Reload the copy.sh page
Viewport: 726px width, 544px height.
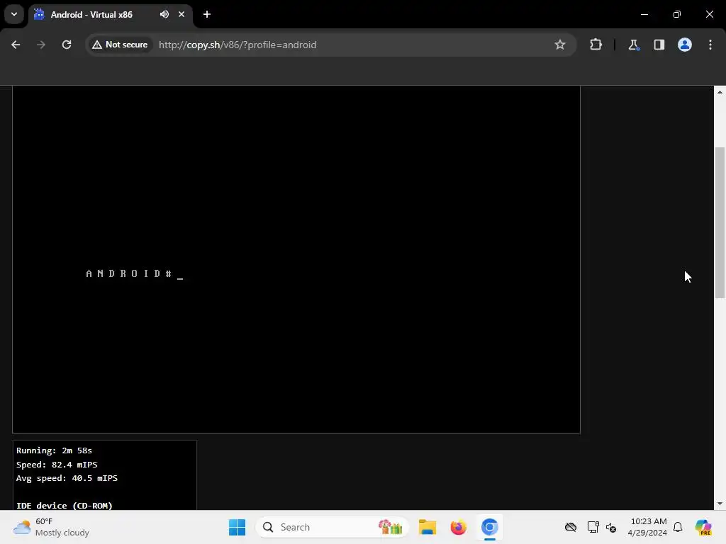point(67,45)
